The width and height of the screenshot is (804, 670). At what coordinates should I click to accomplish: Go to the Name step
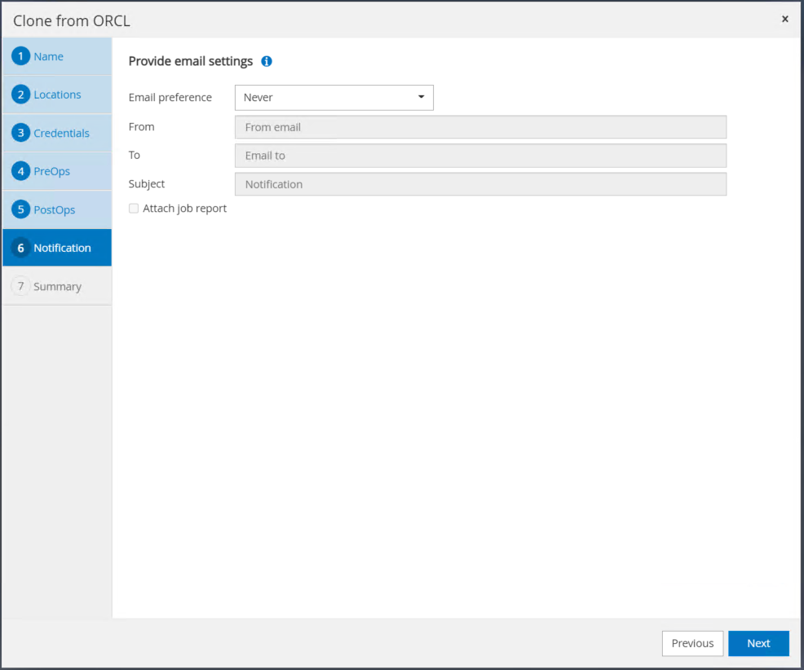tap(49, 56)
